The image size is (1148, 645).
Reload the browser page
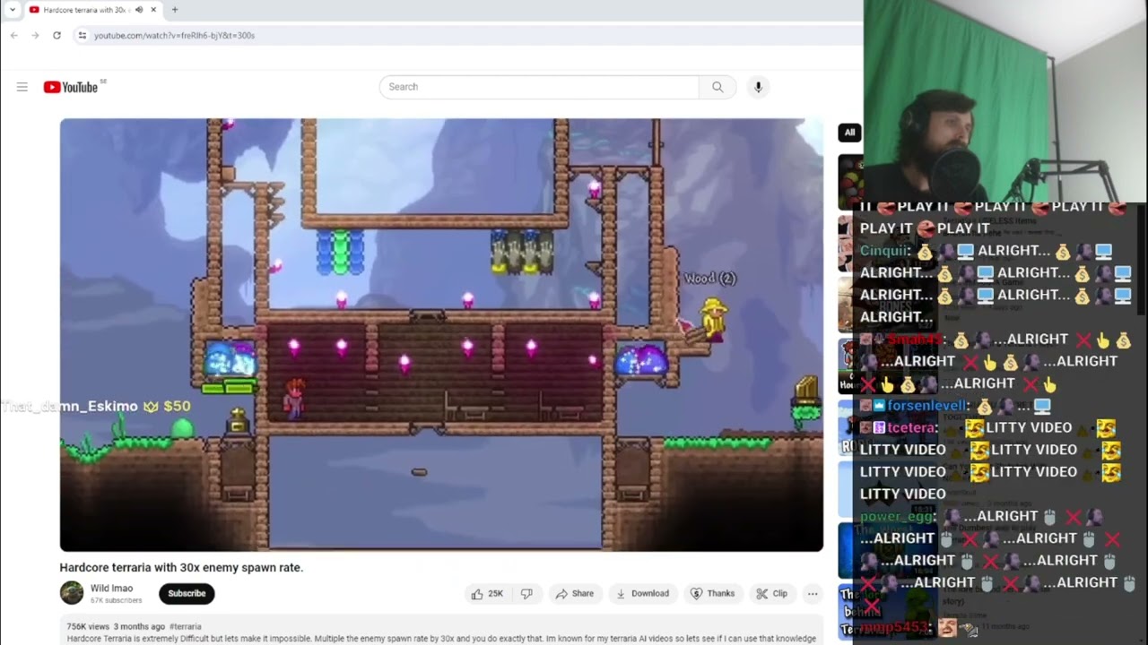pos(57,35)
